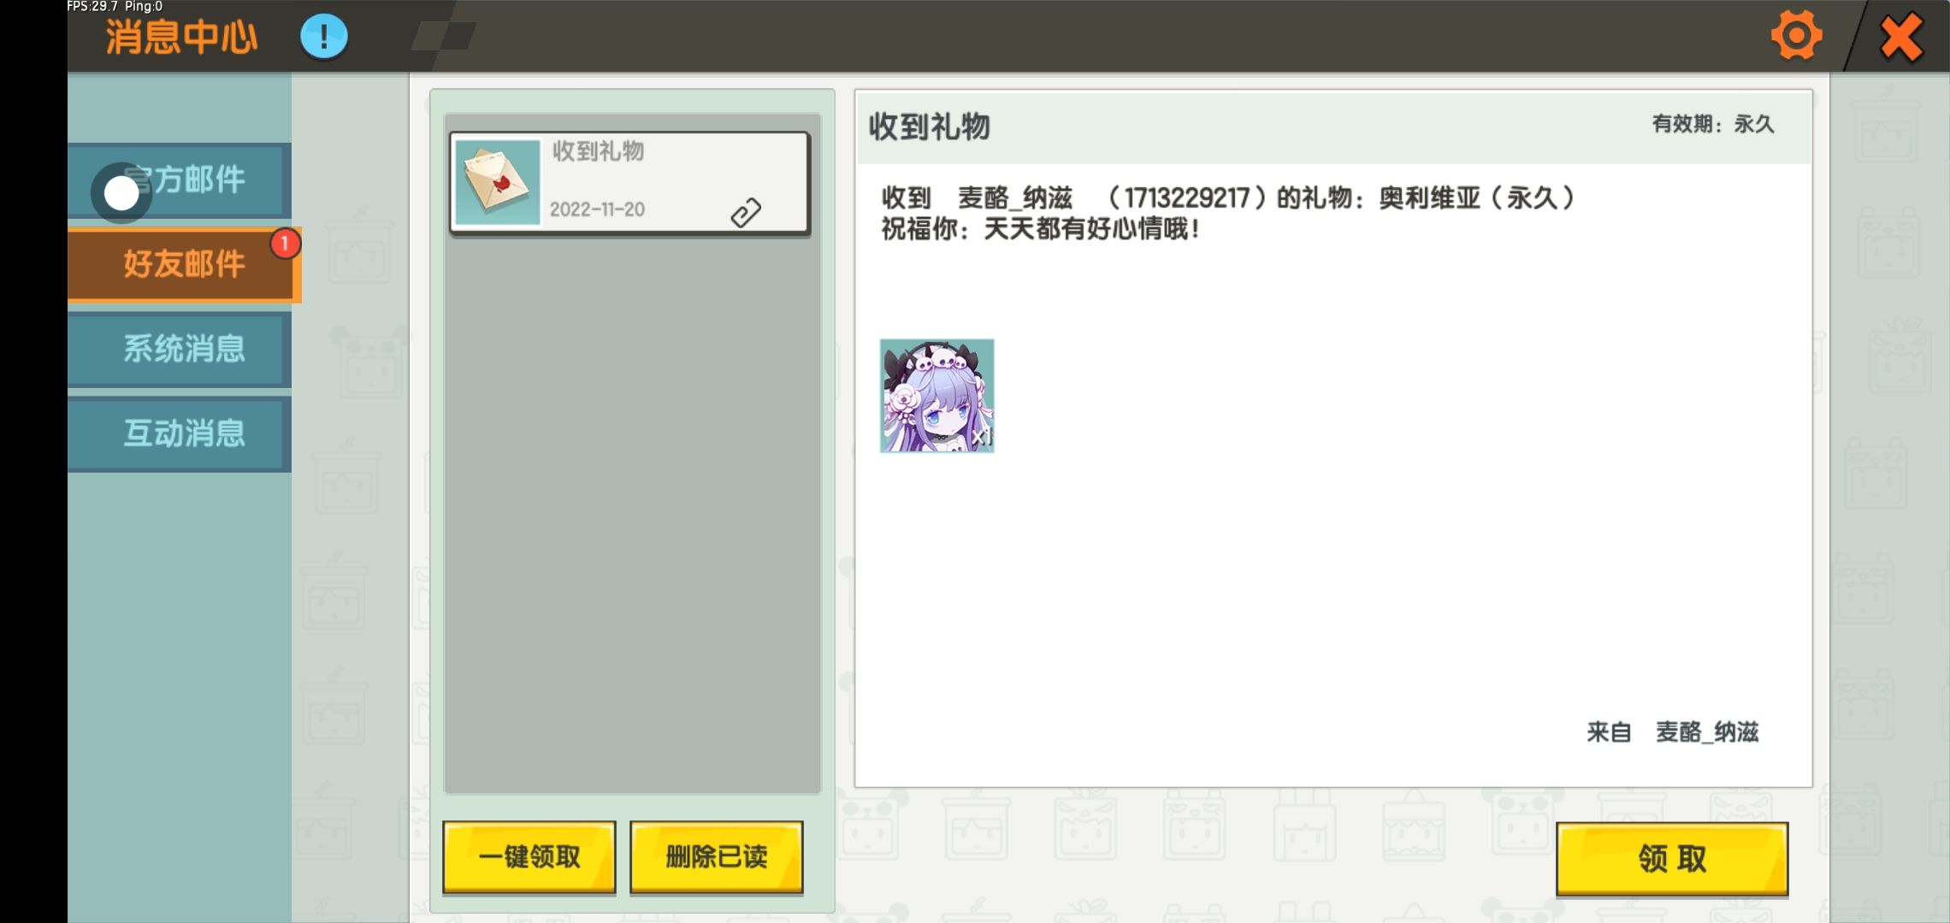
Task: Click the blue exclamation info icon
Action: pos(324,37)
